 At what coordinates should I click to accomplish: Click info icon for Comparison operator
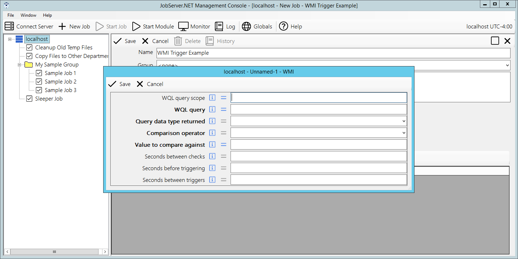click(212, 133)
